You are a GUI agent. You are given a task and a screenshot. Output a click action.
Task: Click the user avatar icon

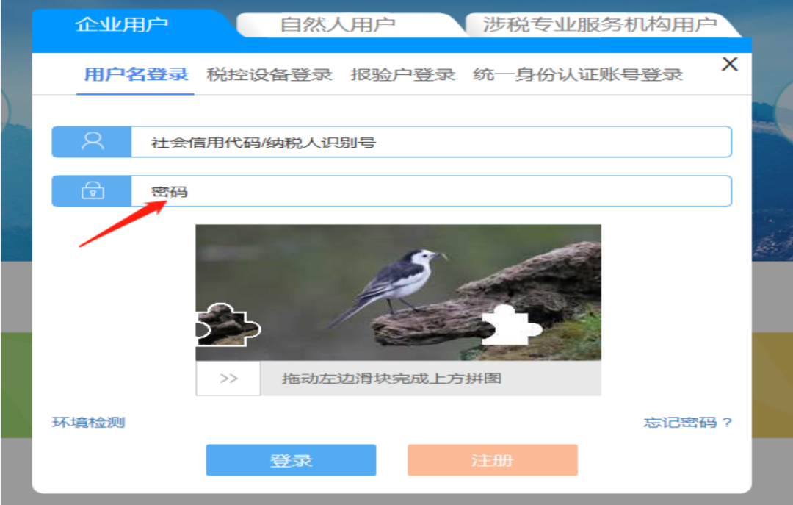pos(92,141)
